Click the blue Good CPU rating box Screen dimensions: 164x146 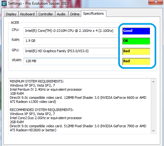[136, 31]
